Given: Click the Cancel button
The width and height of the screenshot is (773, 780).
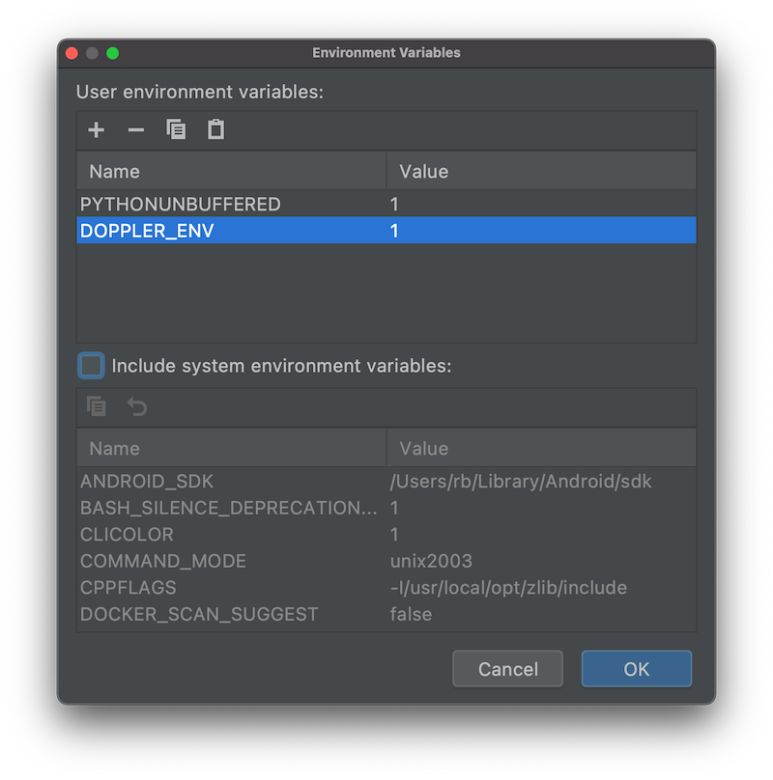Looking at the screenshot, I should point(507,669).
